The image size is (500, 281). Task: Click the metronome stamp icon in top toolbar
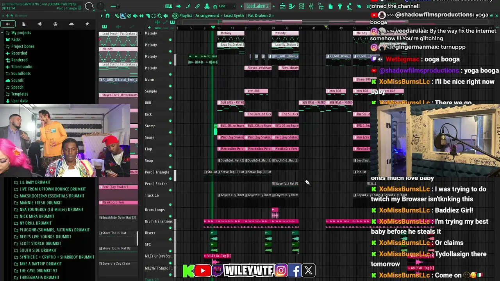[x=207, y=6]
